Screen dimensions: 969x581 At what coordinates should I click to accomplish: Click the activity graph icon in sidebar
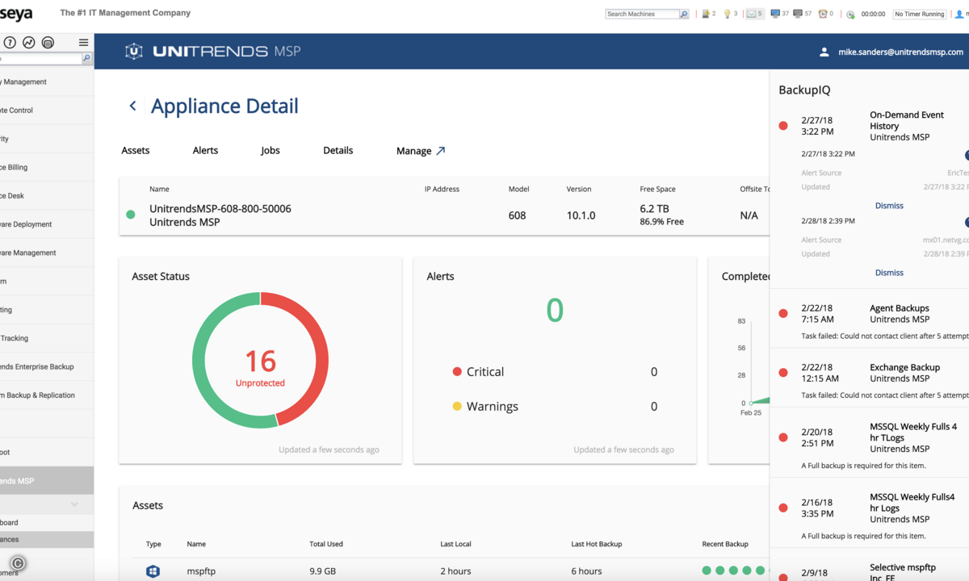pos(29,43)
